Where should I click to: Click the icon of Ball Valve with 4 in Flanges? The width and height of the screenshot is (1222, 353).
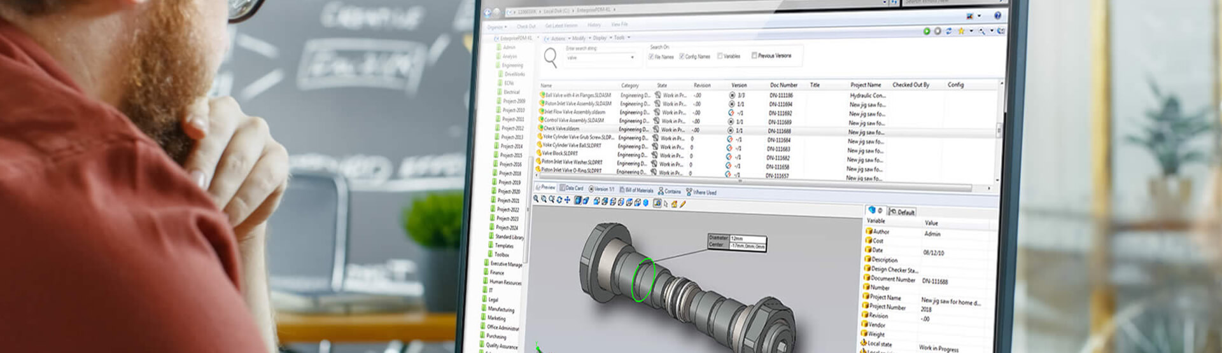click(542, 95)
